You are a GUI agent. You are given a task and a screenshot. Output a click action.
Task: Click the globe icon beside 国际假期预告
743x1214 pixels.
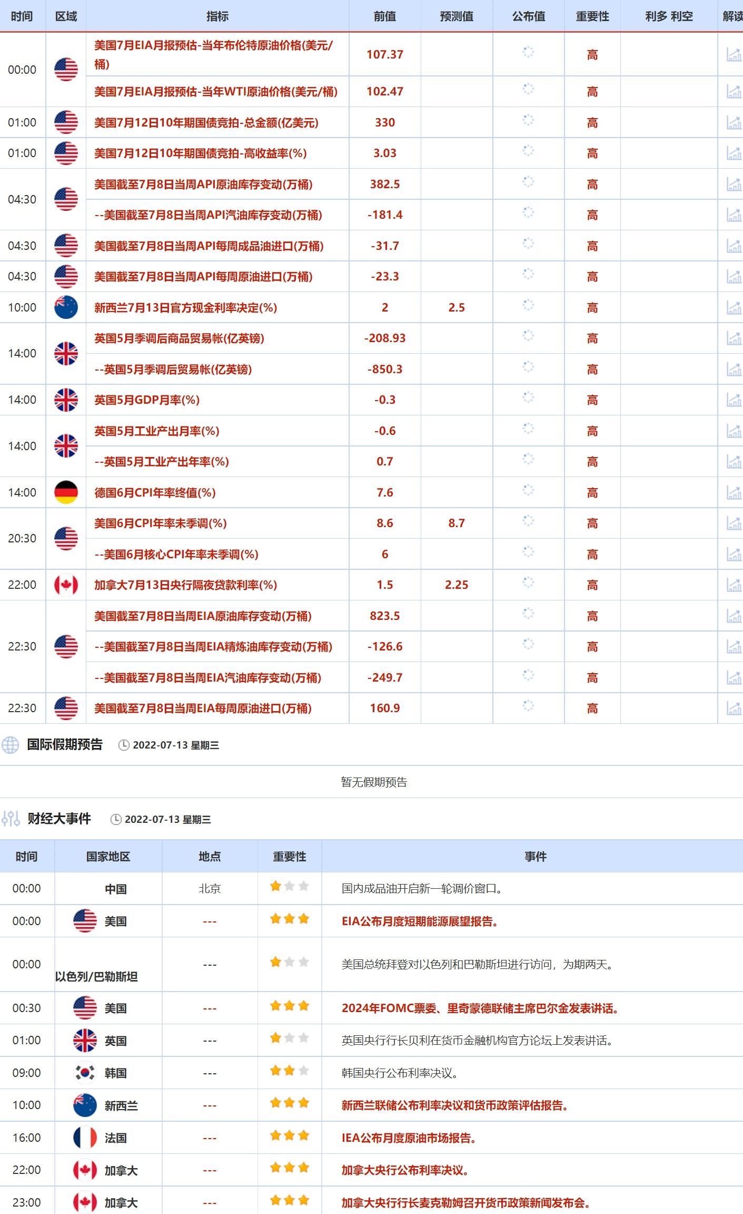click(10, 745)
